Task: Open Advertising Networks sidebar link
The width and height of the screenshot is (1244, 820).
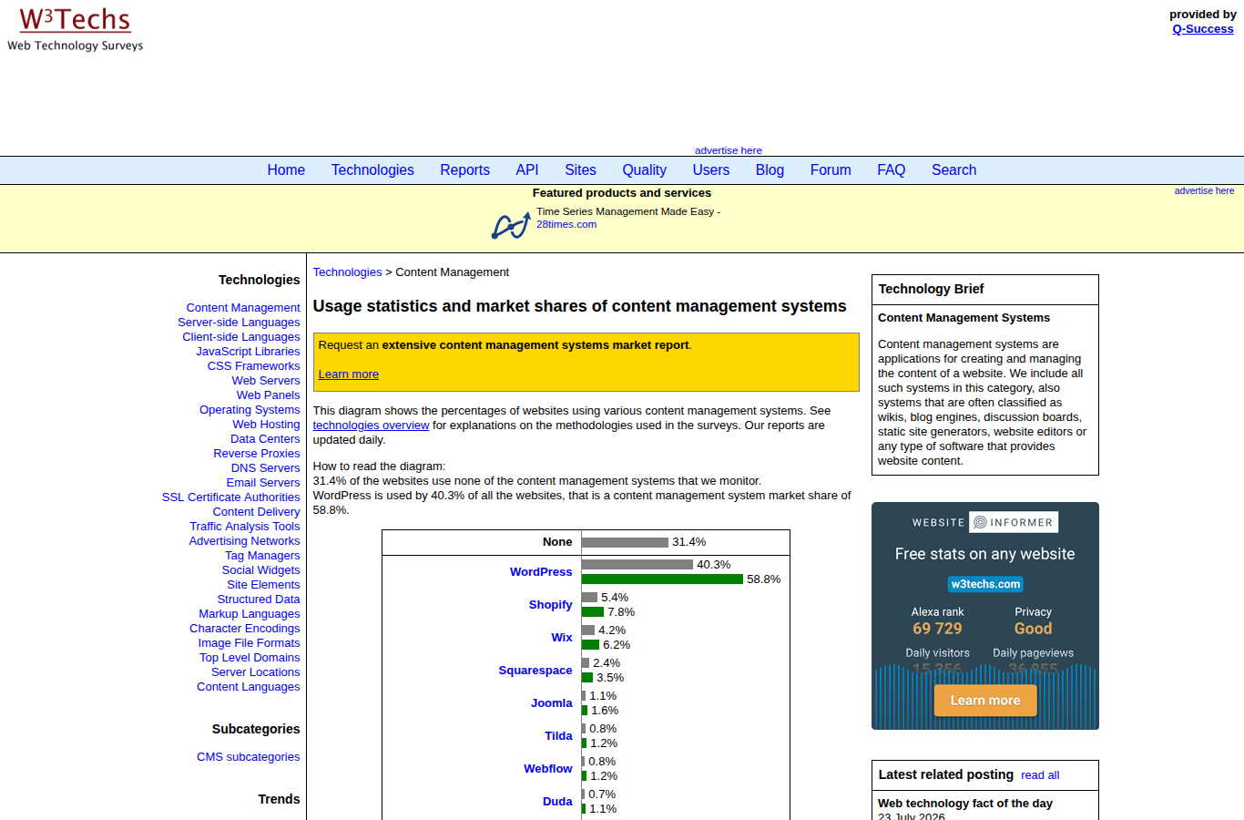Action: 244,541
